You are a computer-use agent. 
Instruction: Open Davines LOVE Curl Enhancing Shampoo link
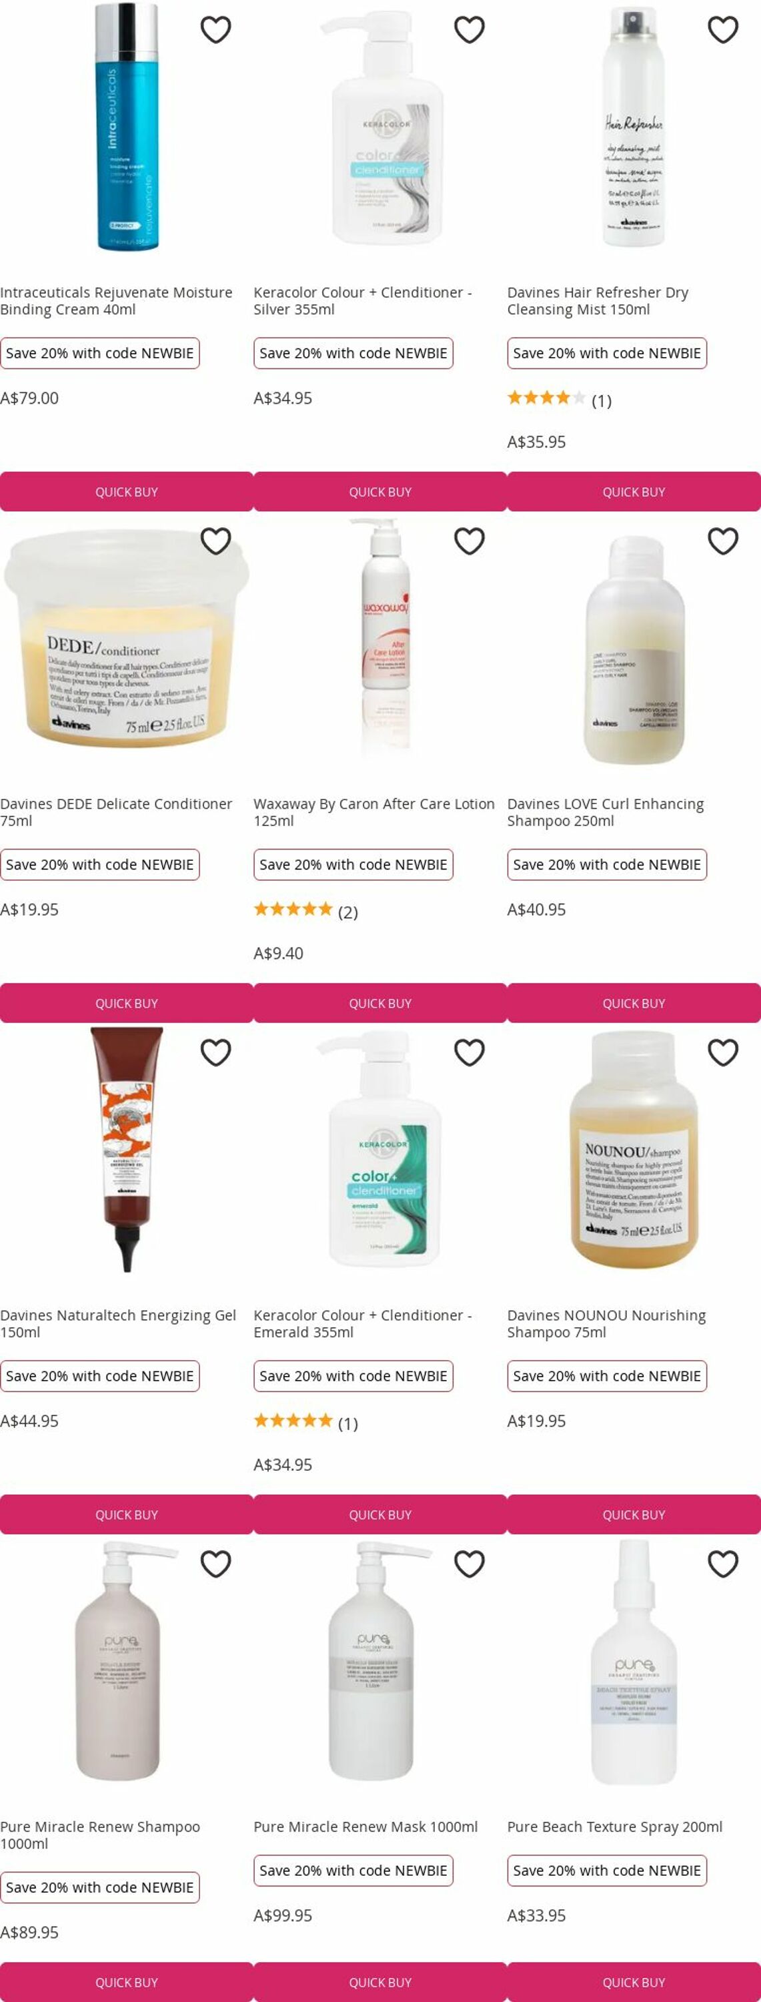606,812
